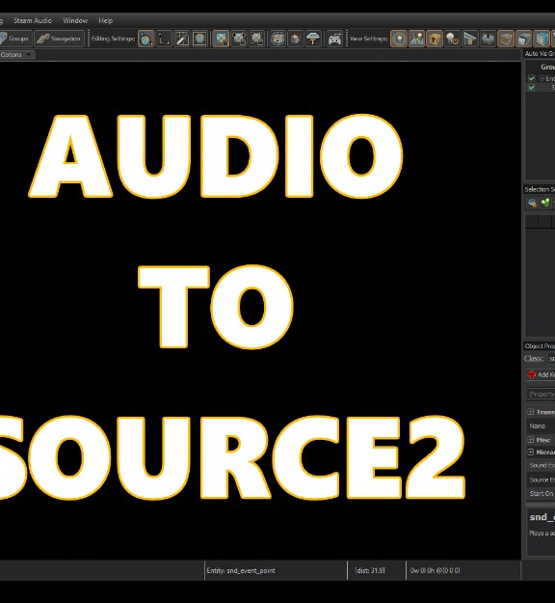Click the green cluster Selection Sets icon

click(545, 203)
